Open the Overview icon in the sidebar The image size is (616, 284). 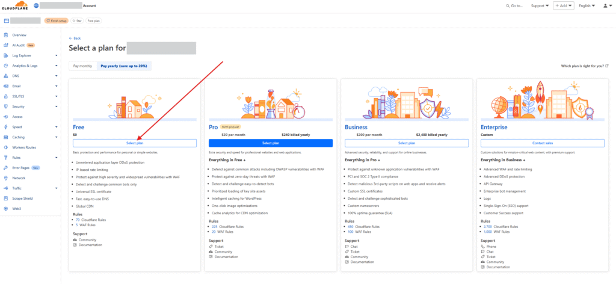pos(6,35)
